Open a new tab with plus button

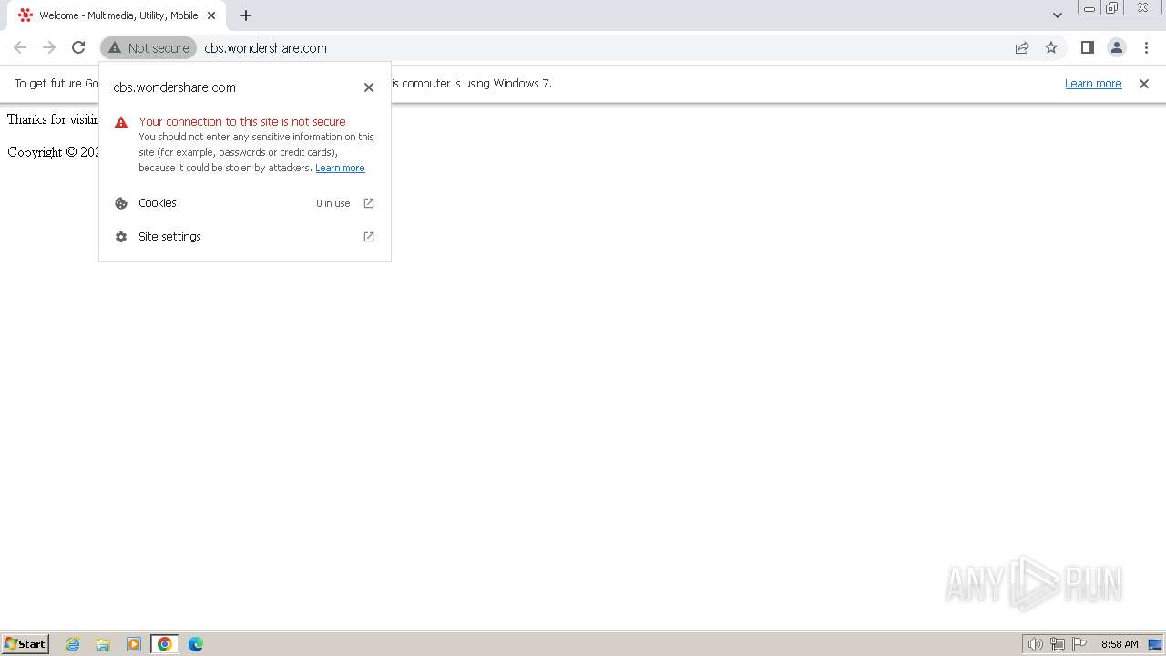coord(246,15)
